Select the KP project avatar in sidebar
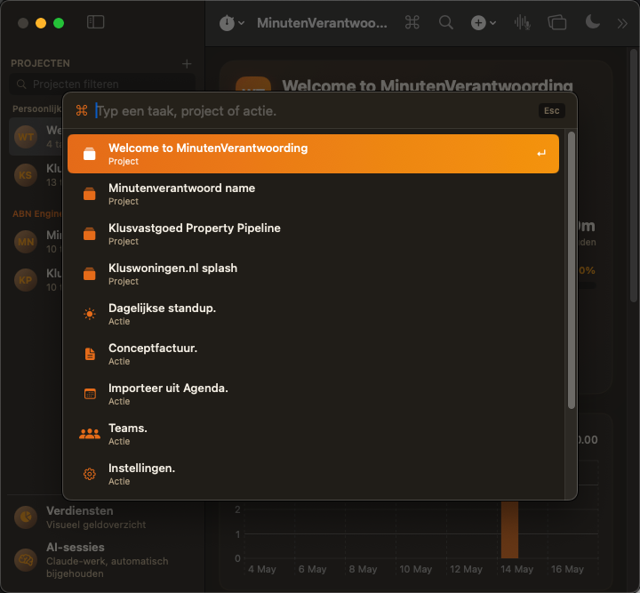640x593 pixels. pos(25,280)
